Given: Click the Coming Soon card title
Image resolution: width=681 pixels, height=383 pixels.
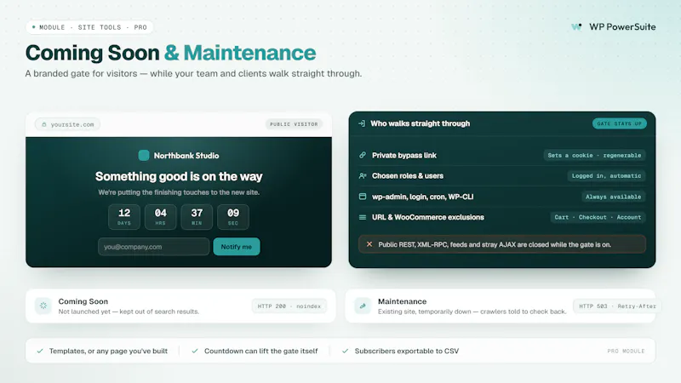Looking at the screenshot, I should (83, 301).
